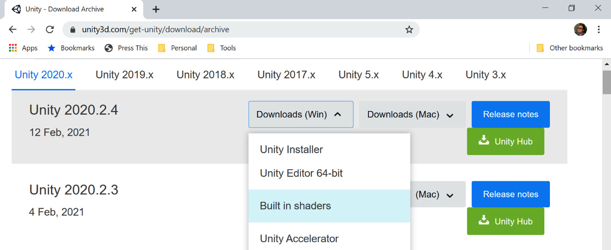Expand Downloads (Mac) dropdown for Unity 2020.2.3
Viewport: 611px width, 250px height.
[x=437, y=194]
